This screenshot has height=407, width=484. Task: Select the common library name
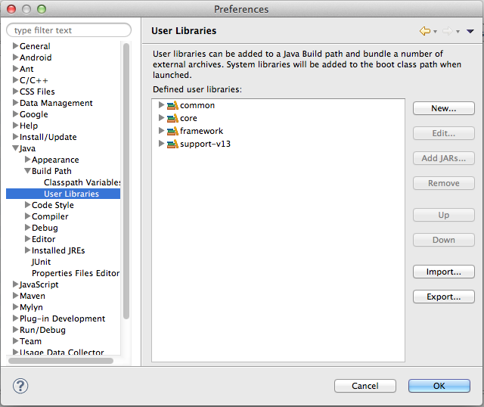pos(197,105)
